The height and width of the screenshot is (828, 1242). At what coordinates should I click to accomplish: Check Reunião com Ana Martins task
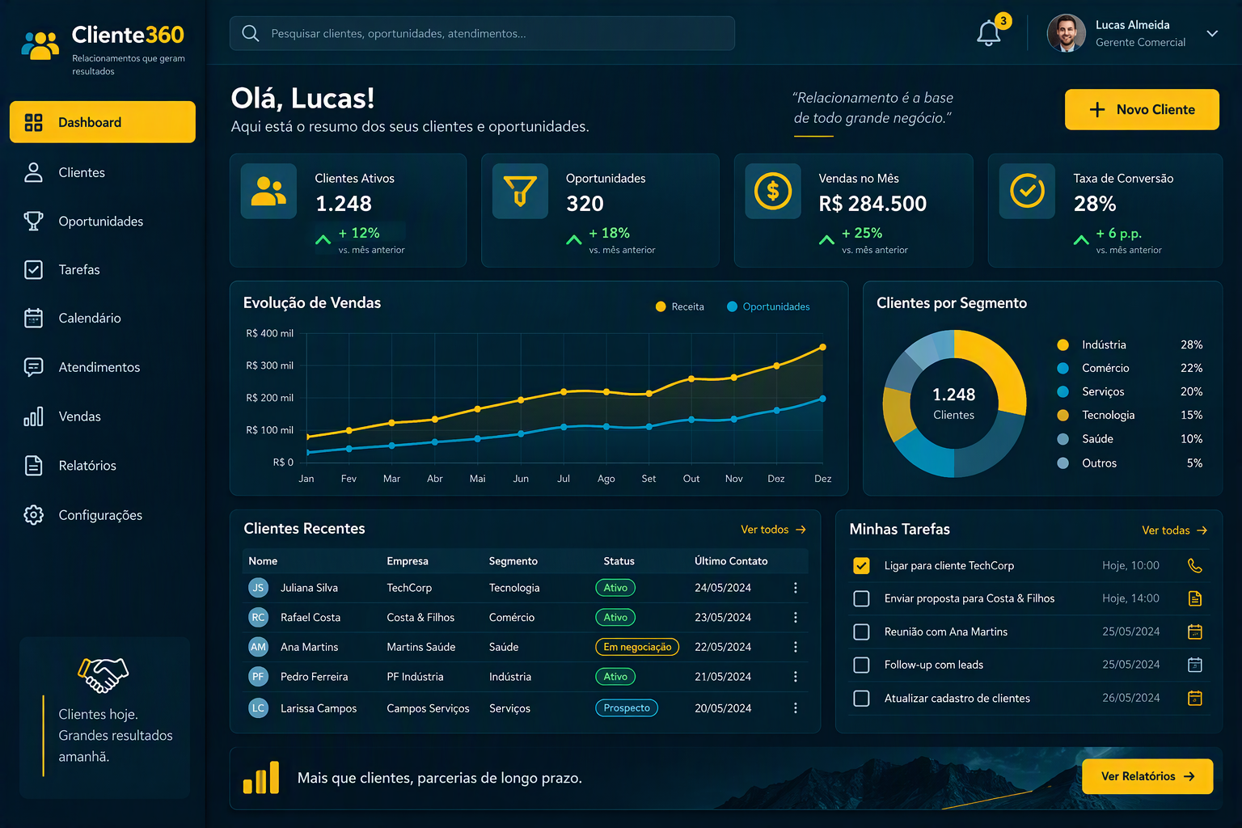coord(862,632)
